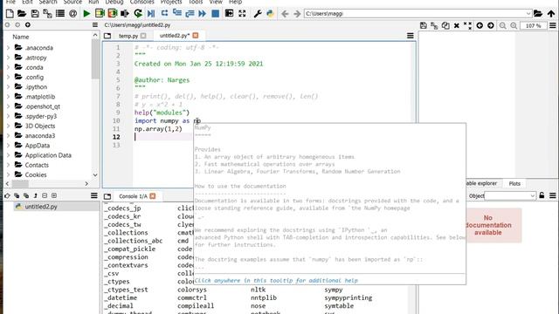Image resolution: width=559 pixels, height=314 pixels.
Task: Select untitled2.py in outline pane
Action: tap(41, 207)
